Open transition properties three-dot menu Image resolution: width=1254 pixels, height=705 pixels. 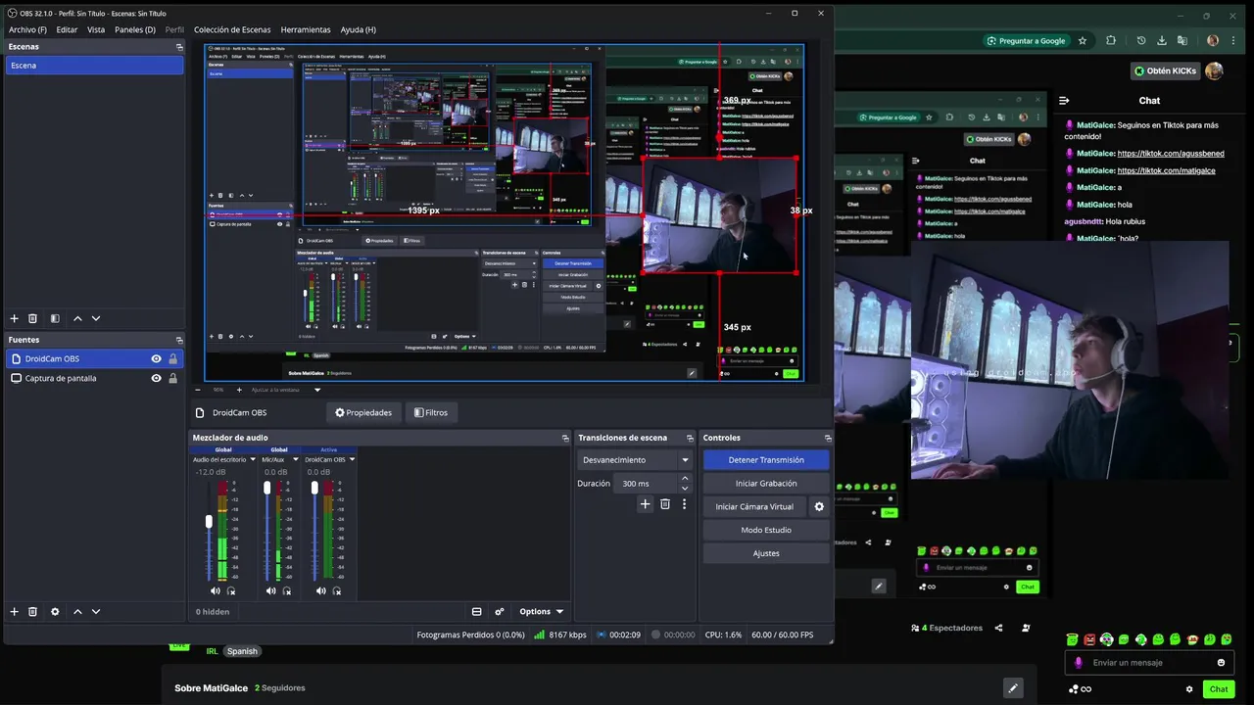(684, 504)
